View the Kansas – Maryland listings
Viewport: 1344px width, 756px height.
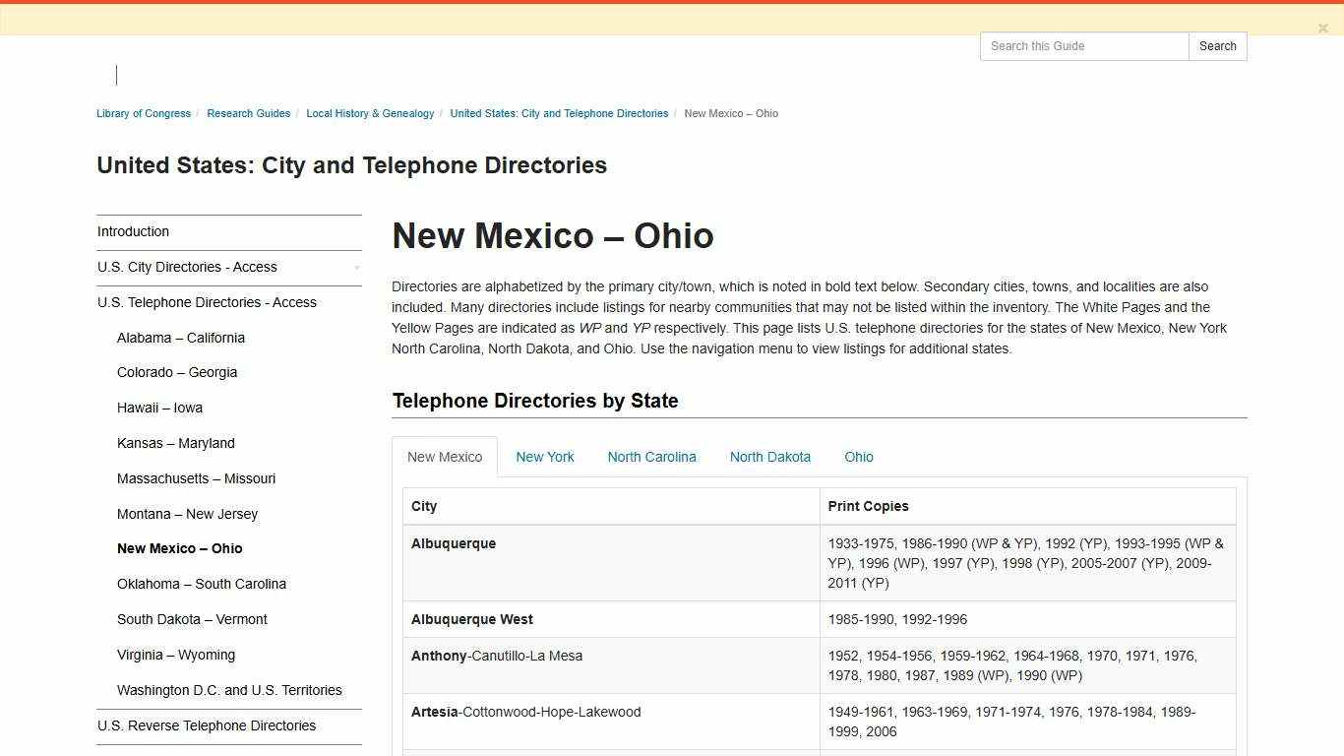tap(175, 443)
